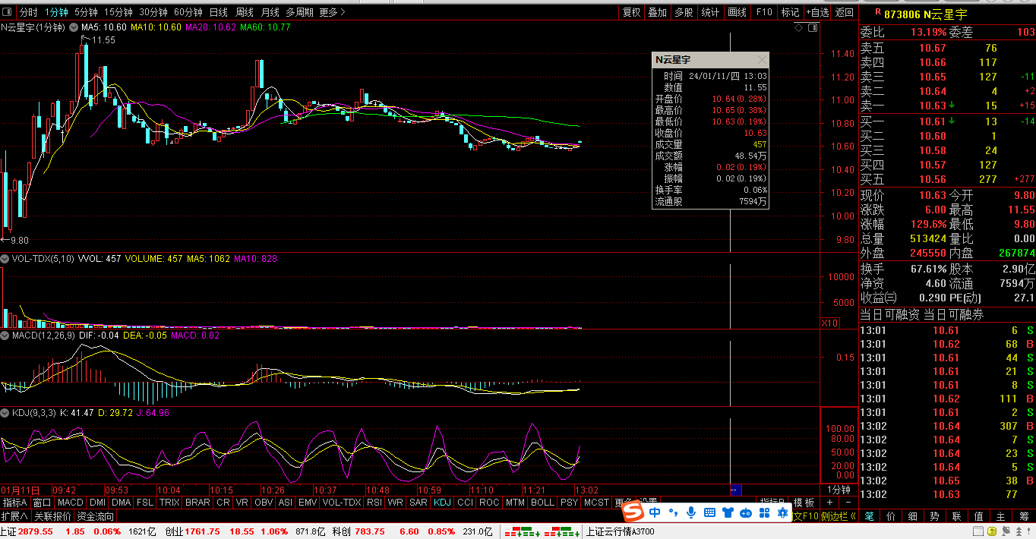Screen dimensions: 1036x539
Task: Switch to the 价 price tab in side panel
Action: pos(891,516)
